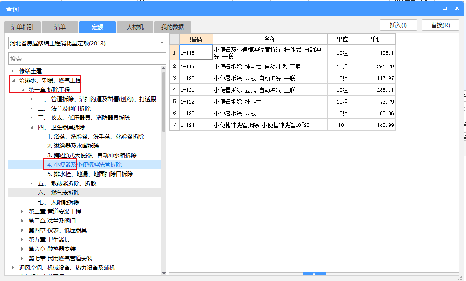
Task: Click the 名称 column header
Action: [x=270, y=39]
